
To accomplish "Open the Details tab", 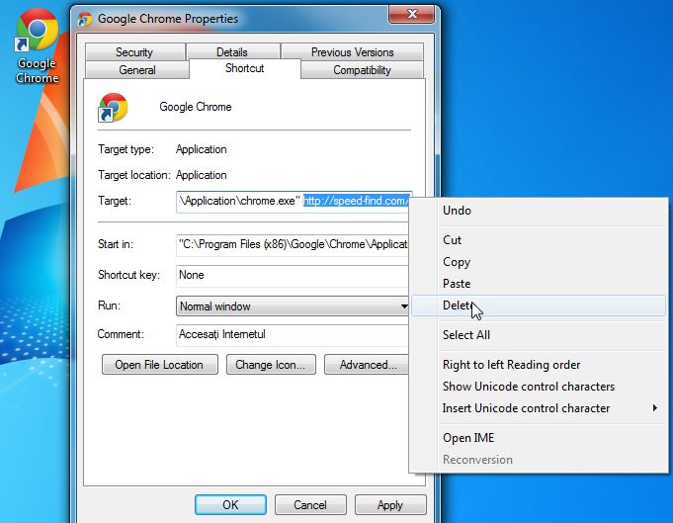I will pos(232,52).
